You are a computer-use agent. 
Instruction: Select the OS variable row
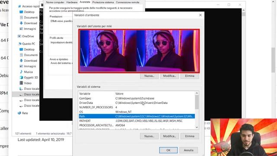tap(137, 112)
